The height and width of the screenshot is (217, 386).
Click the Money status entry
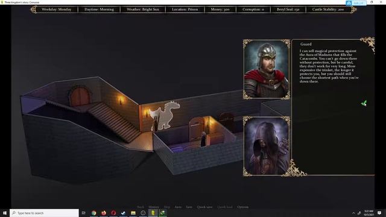(x=220, y=10)
